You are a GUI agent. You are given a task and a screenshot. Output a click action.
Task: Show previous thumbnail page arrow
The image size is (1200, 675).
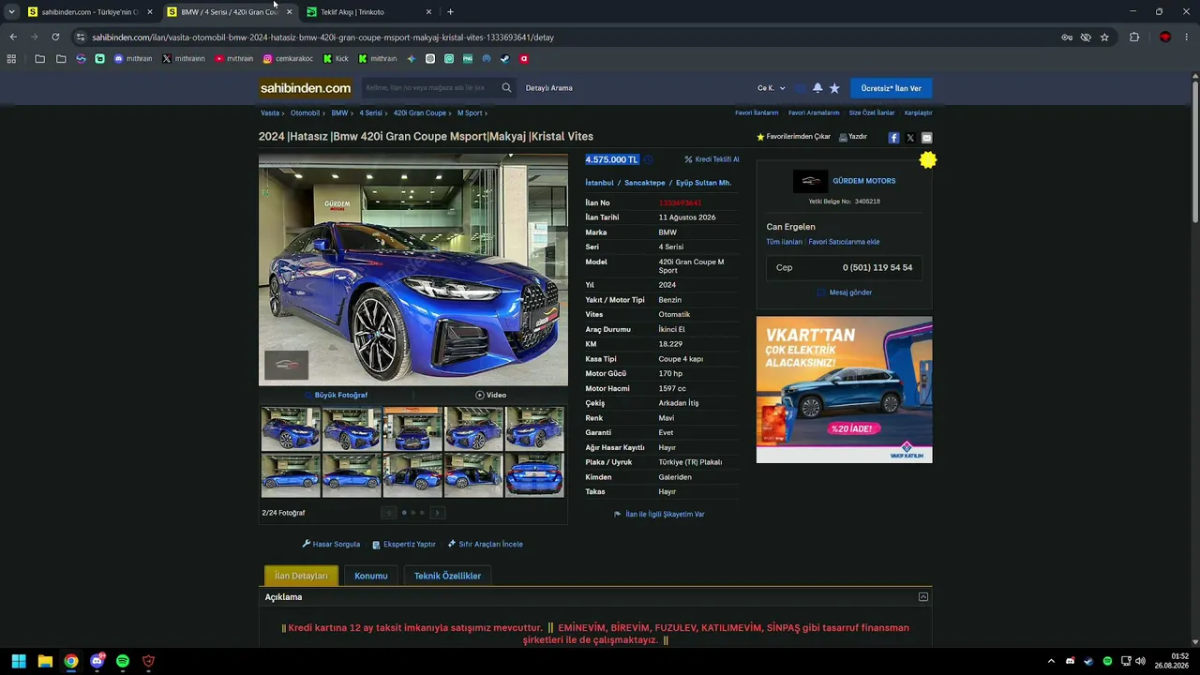(389, 513)
